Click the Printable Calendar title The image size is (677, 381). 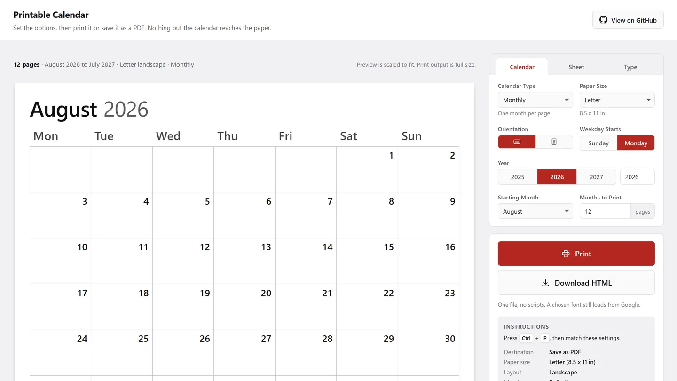[x=51, y=15]
